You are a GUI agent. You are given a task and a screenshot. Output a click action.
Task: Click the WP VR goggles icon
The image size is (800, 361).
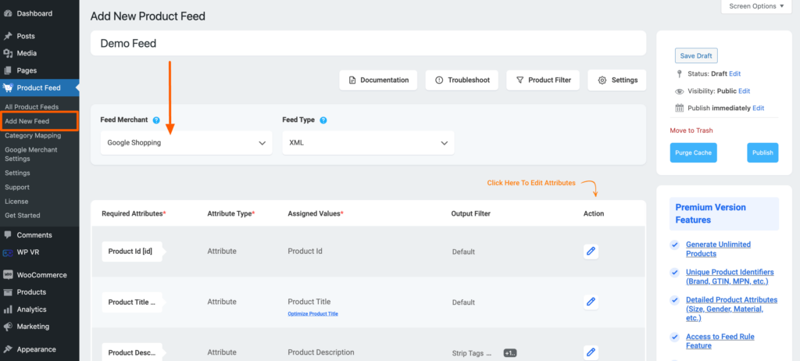8,252
